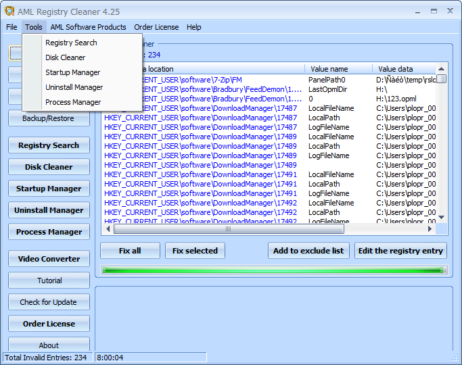Select the DownloadManager\17489 row with empty value name
462x365 pixels.
269,165
